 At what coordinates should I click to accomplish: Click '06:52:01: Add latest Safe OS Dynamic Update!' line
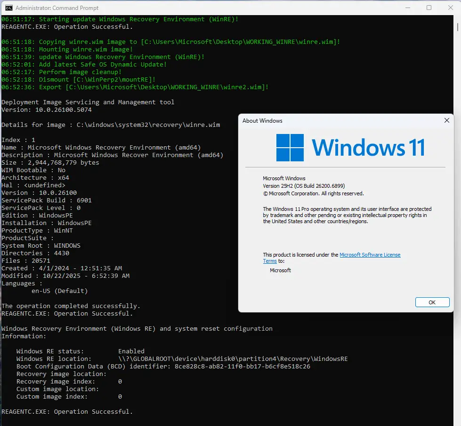point(84,65)
